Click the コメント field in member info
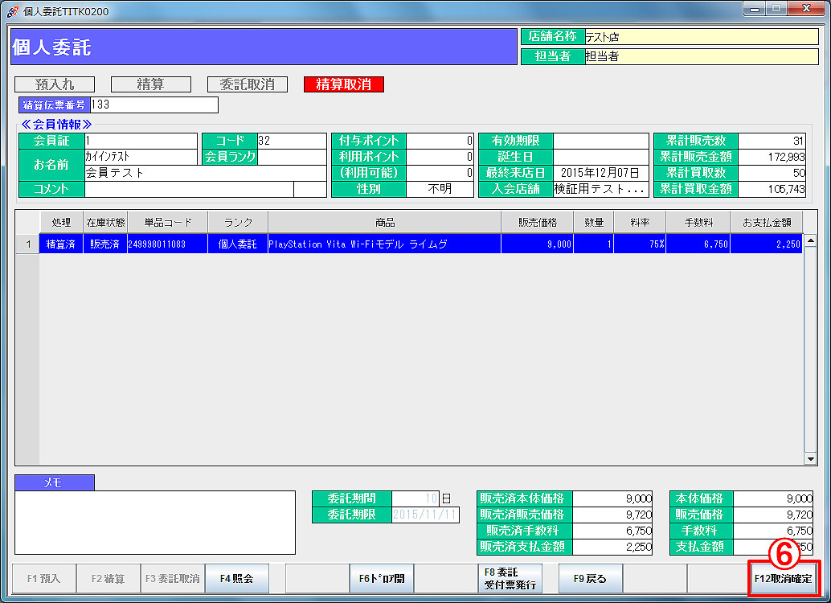The width and height of the screenshot is (831, 603). tap(189, 189)
